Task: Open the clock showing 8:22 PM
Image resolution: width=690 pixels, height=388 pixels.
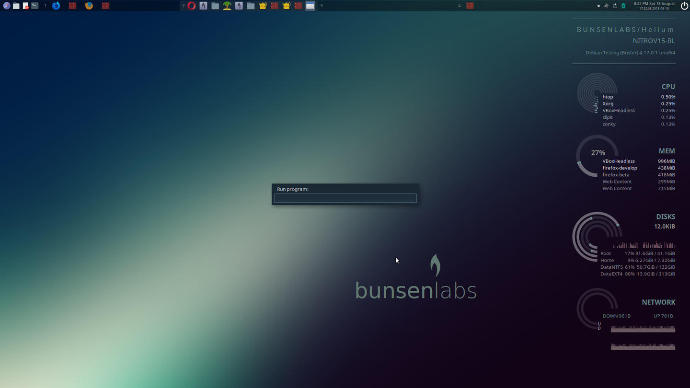Action: coord(654,6)
